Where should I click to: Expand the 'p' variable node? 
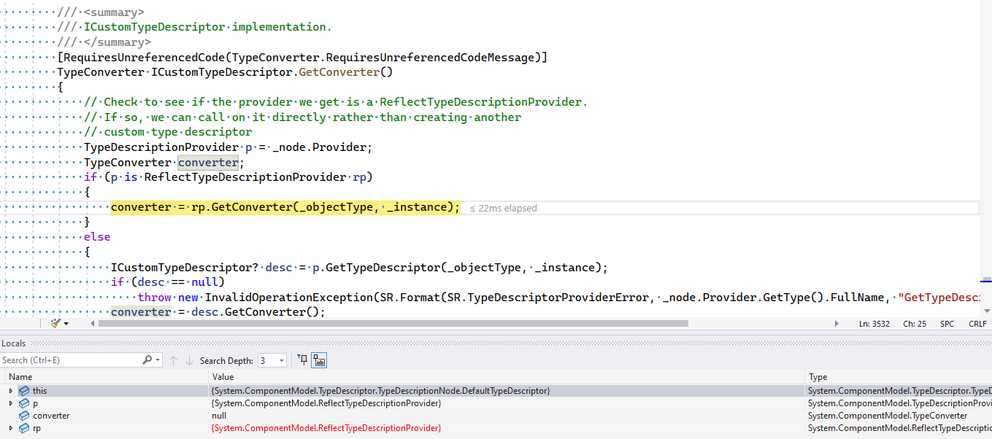point(11,403)
